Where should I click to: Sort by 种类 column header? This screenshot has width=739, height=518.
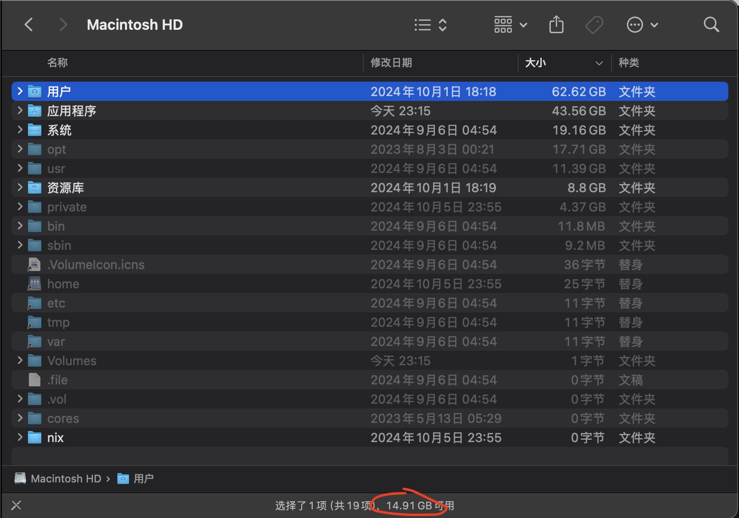[629, 62]
